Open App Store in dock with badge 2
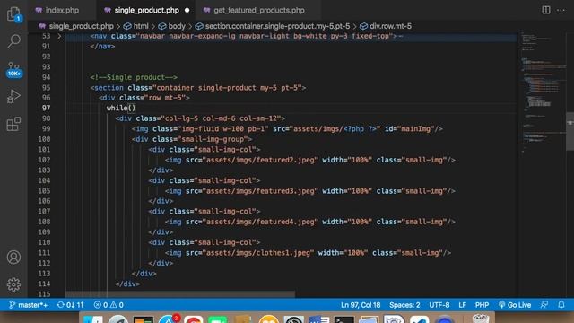The image size is (574, 323). (x=169, y=319)
